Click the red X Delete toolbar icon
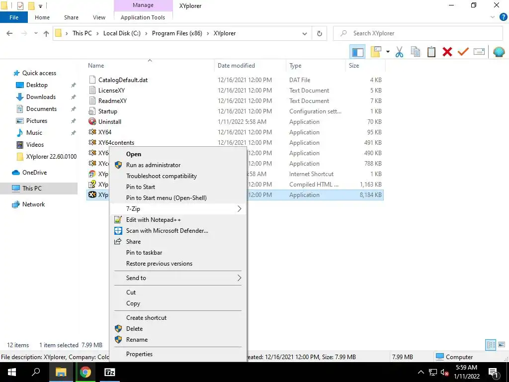 (x=447, y=52)
